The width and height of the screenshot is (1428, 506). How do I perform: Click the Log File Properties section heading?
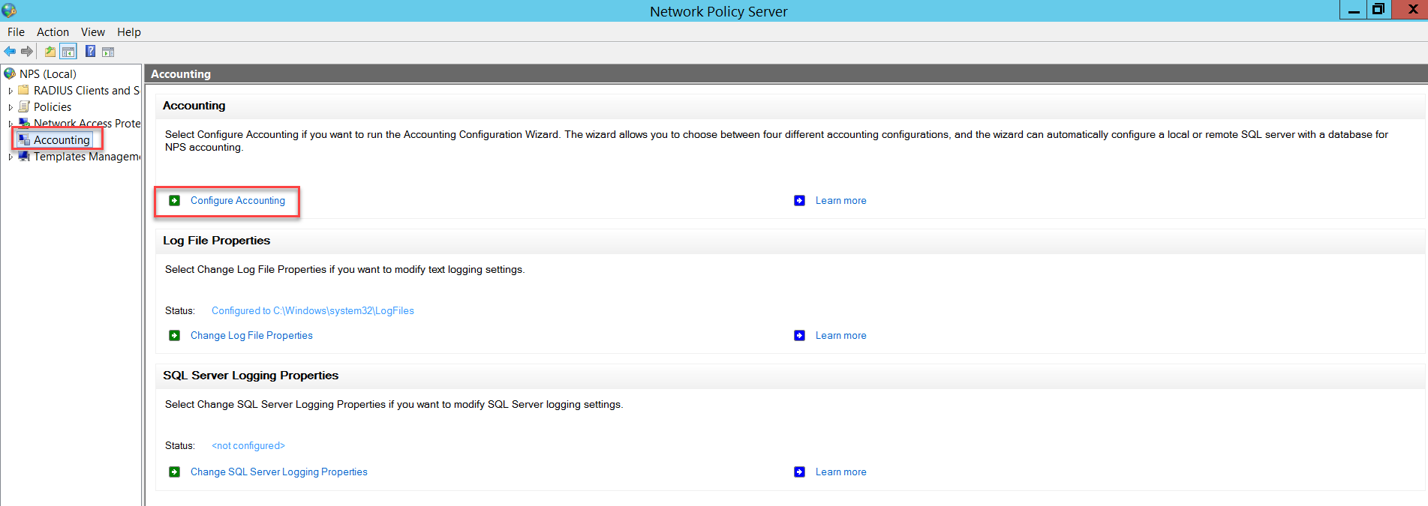[216, 240]
